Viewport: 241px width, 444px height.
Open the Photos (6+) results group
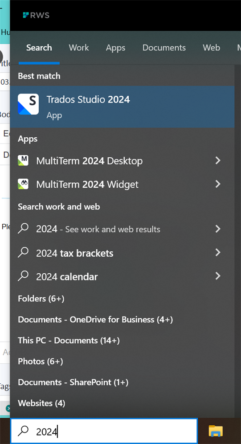(x=41, y=362)
